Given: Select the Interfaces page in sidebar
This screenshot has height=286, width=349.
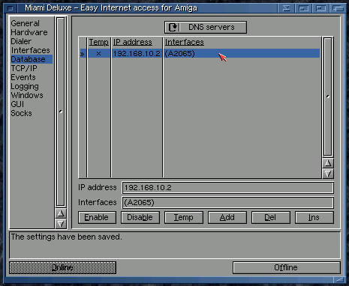Looking at the screenshot, I should pos(30,50).
